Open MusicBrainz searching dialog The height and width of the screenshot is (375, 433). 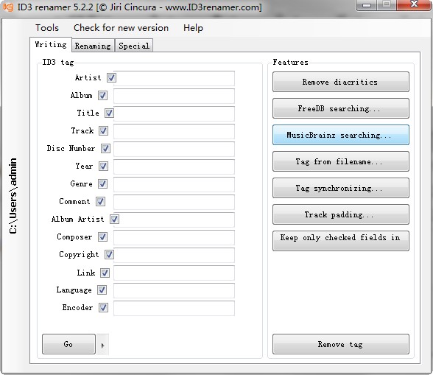coord(341,135)
